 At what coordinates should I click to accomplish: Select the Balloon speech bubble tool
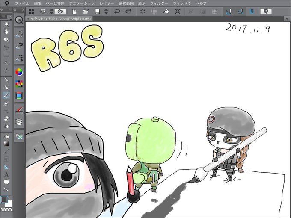point(6,182)
